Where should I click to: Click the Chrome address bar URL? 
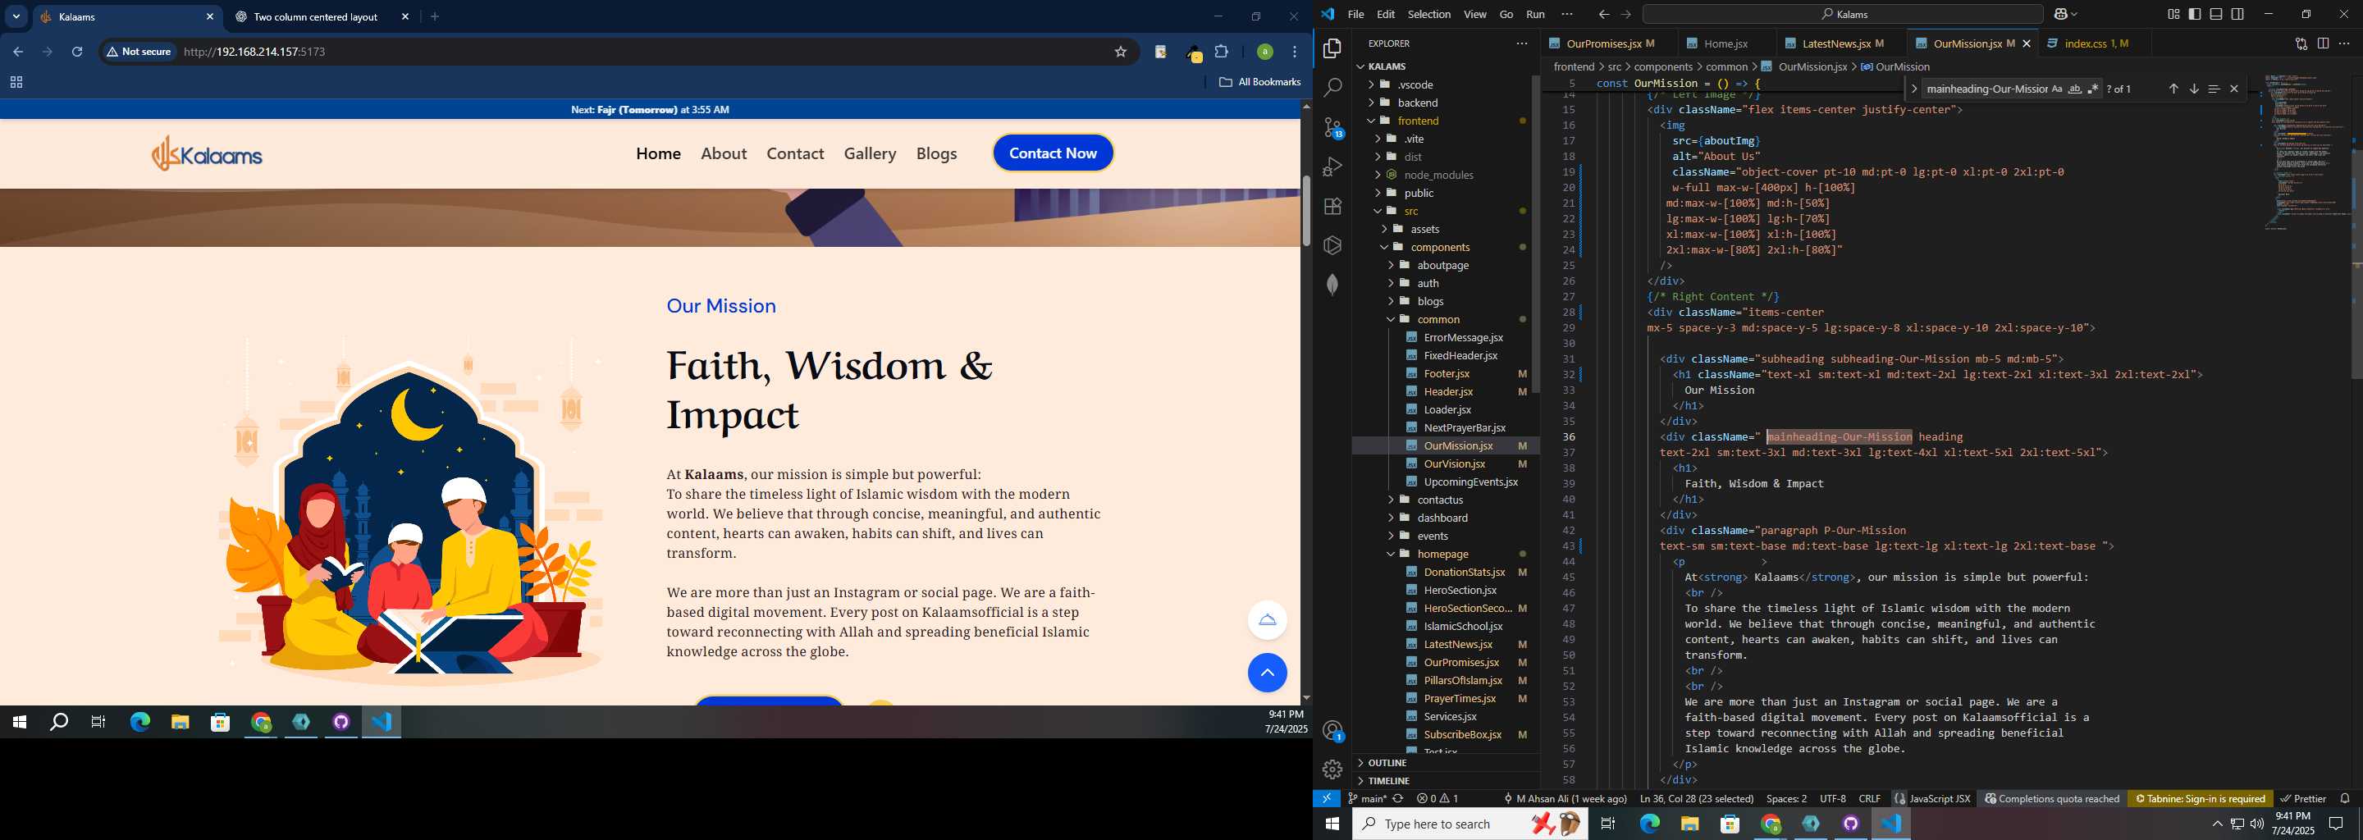tap(255, 52)
